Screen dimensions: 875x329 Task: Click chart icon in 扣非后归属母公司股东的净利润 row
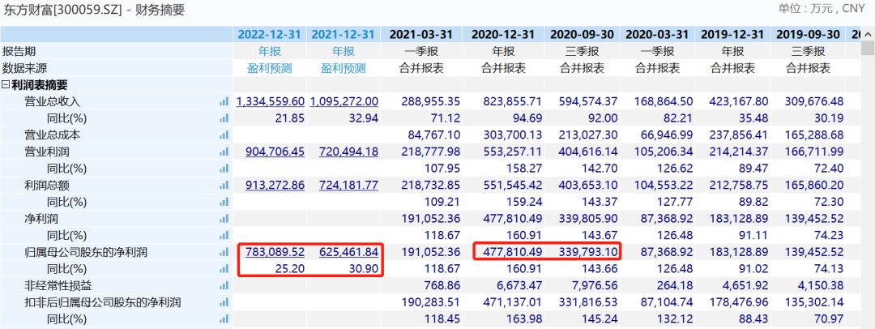pyautogui.click(x=224, y=303)
